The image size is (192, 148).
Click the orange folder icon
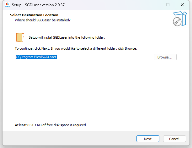pyautogui.click(x=20, y=37)
